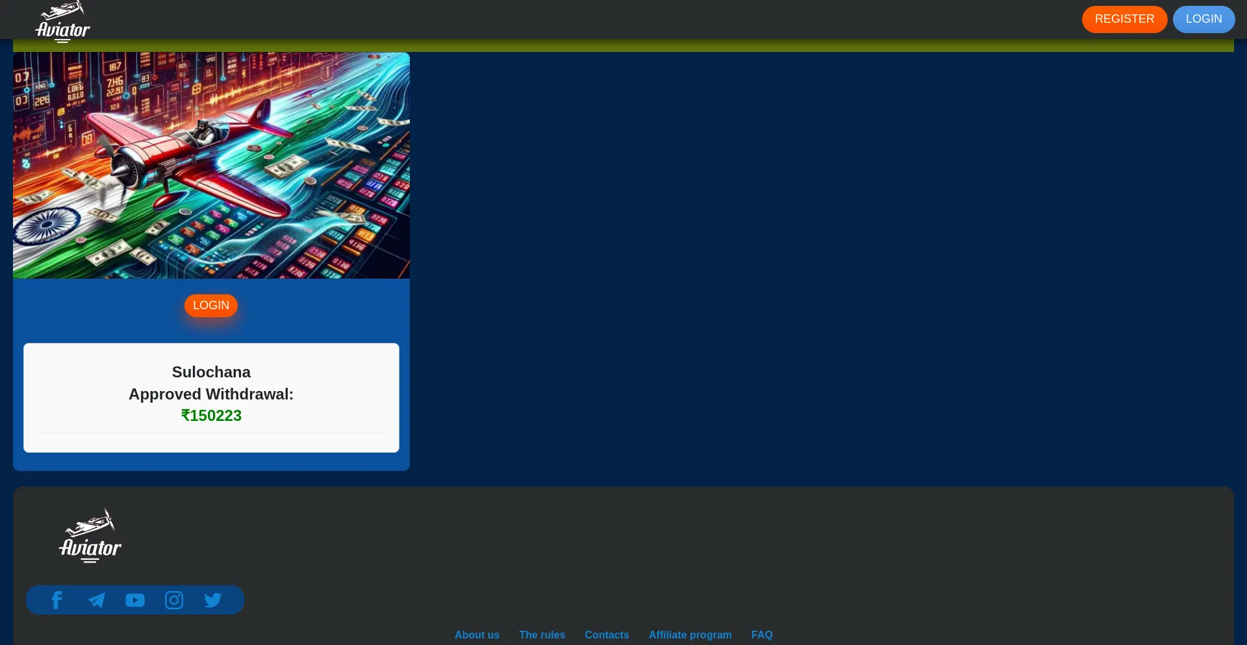This screenshot has height=645, width=1247.
Task: Open the Affiliate program footer link
Action: click(x=690, y=635)
